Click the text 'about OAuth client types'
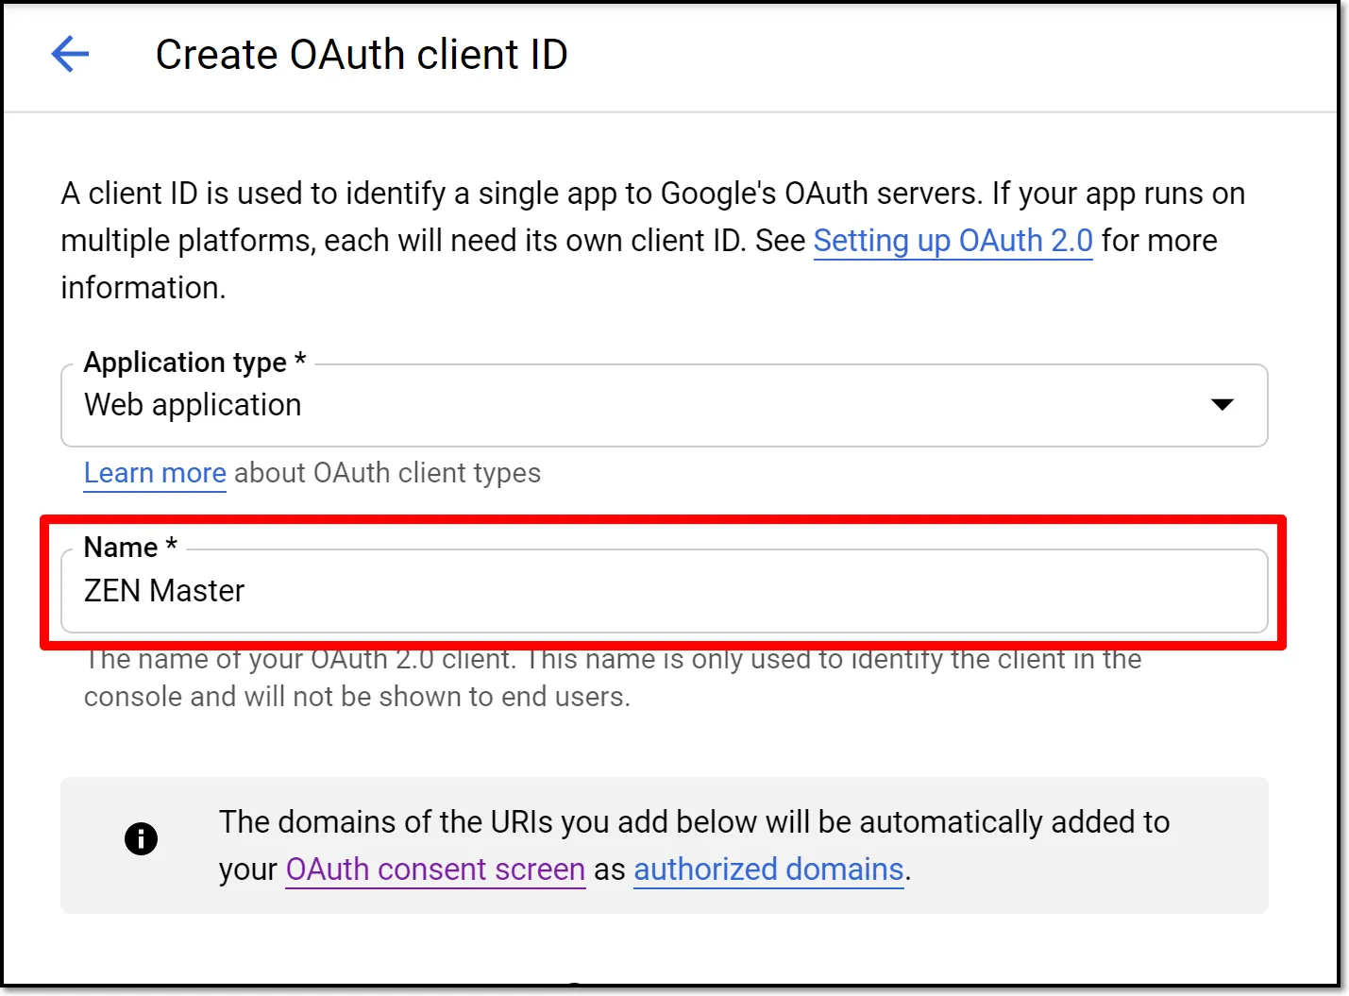This screenshot has height=996, width=1349. click(x=387, y=473)
